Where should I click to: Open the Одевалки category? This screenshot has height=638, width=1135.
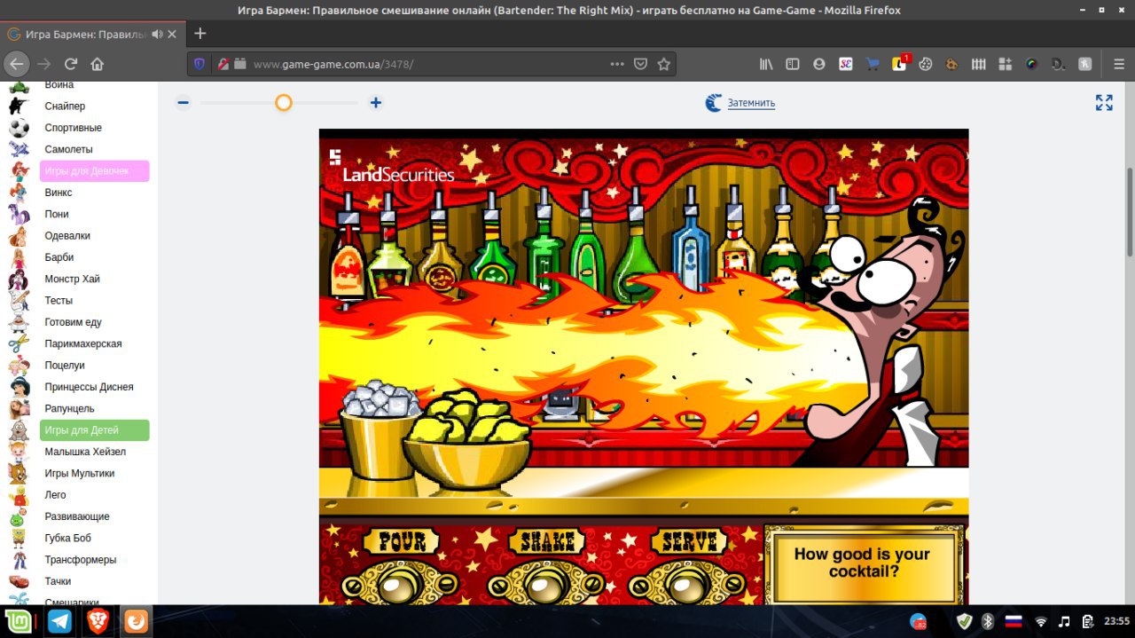click(x=67, y=236)
